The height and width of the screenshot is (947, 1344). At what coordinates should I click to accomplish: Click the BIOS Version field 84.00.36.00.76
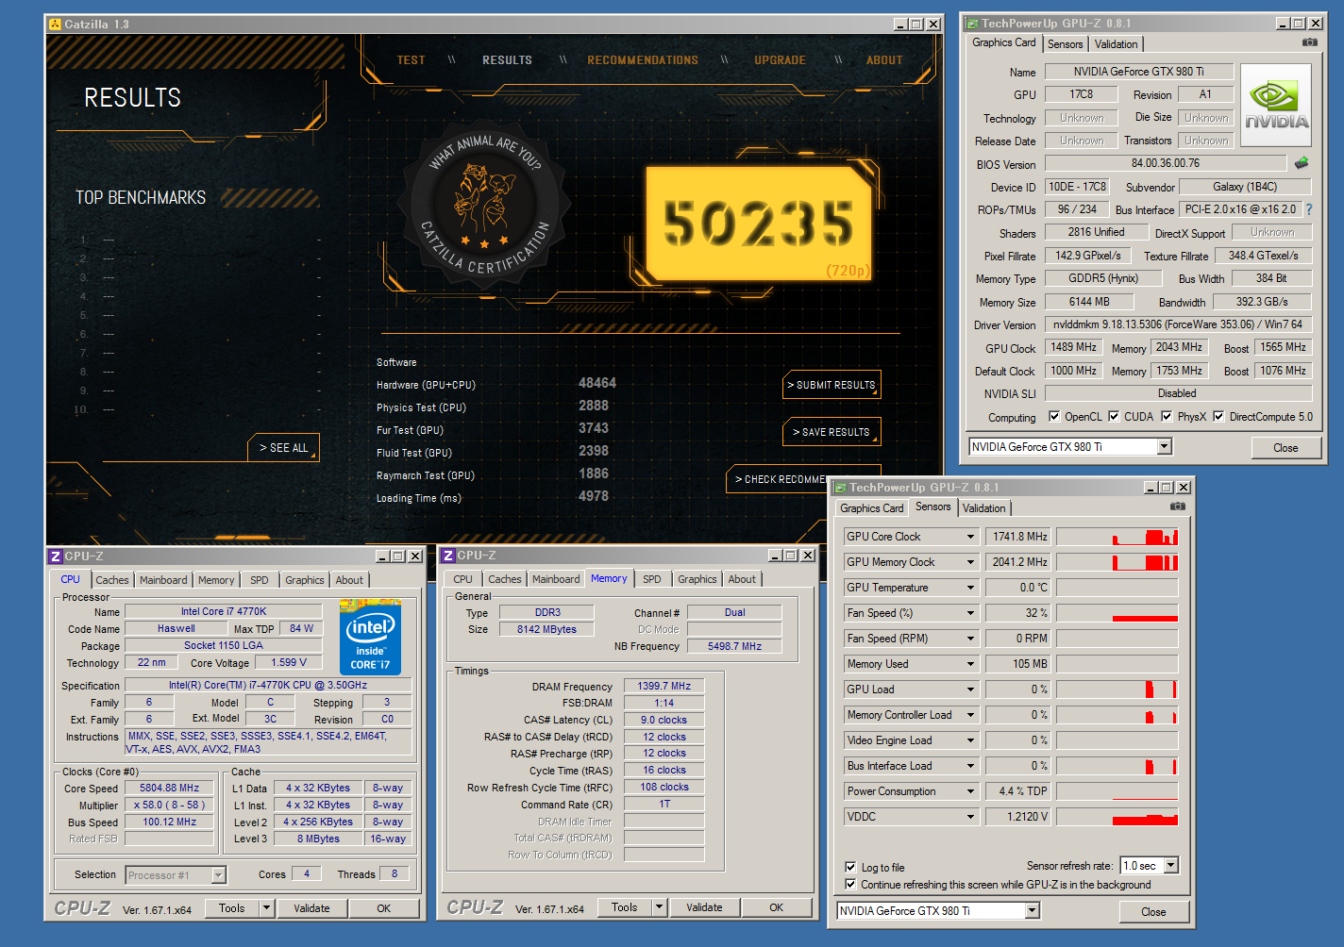pyautogui.click(x=1166, y=163)
